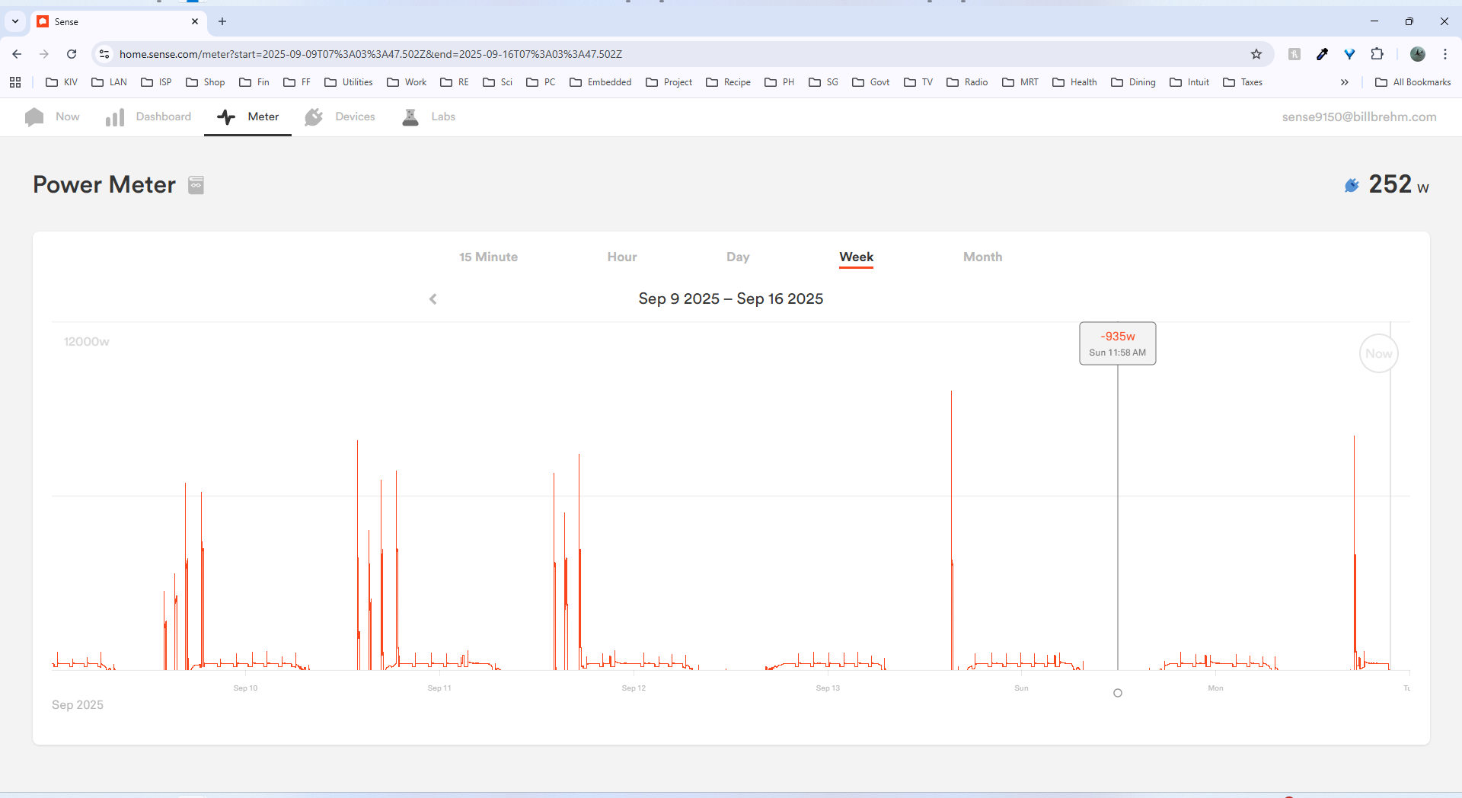This screenshot has height=798, width=1462.
Task: Select the Day time range
Action: pos(738,257)
